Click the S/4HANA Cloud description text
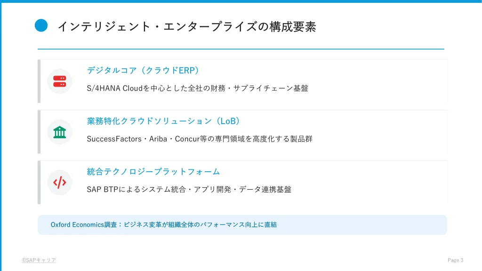 [197, 88]
